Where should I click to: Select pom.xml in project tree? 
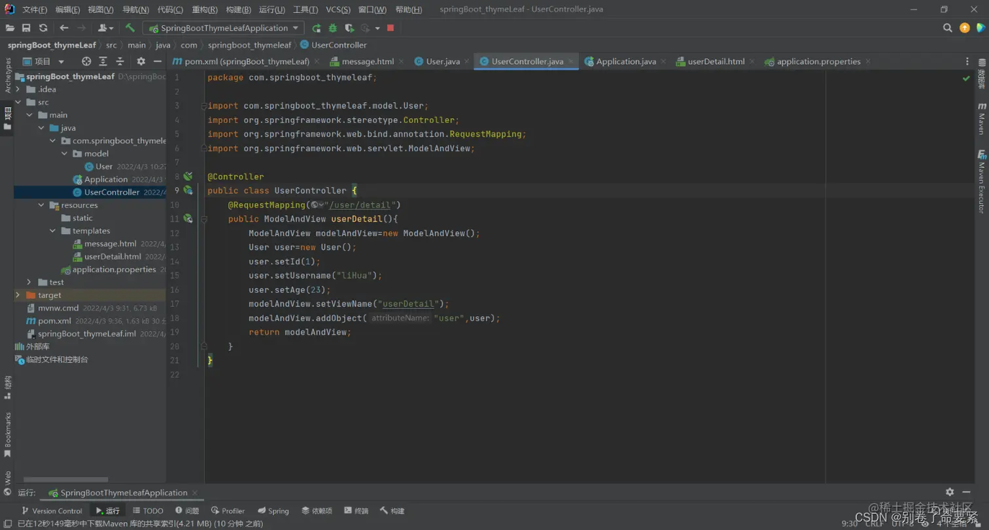pyautogui.click(x=54, y=321)
